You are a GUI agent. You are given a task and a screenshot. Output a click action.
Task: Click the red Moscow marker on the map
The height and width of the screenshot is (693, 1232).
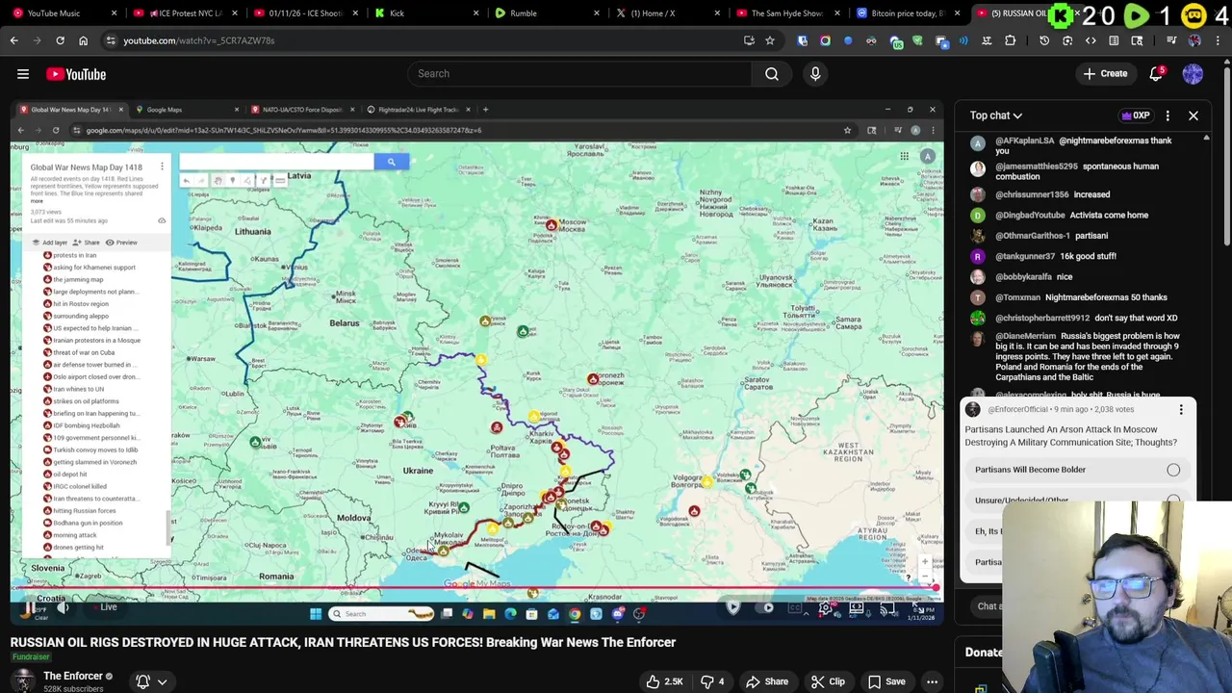coord(552,225)
